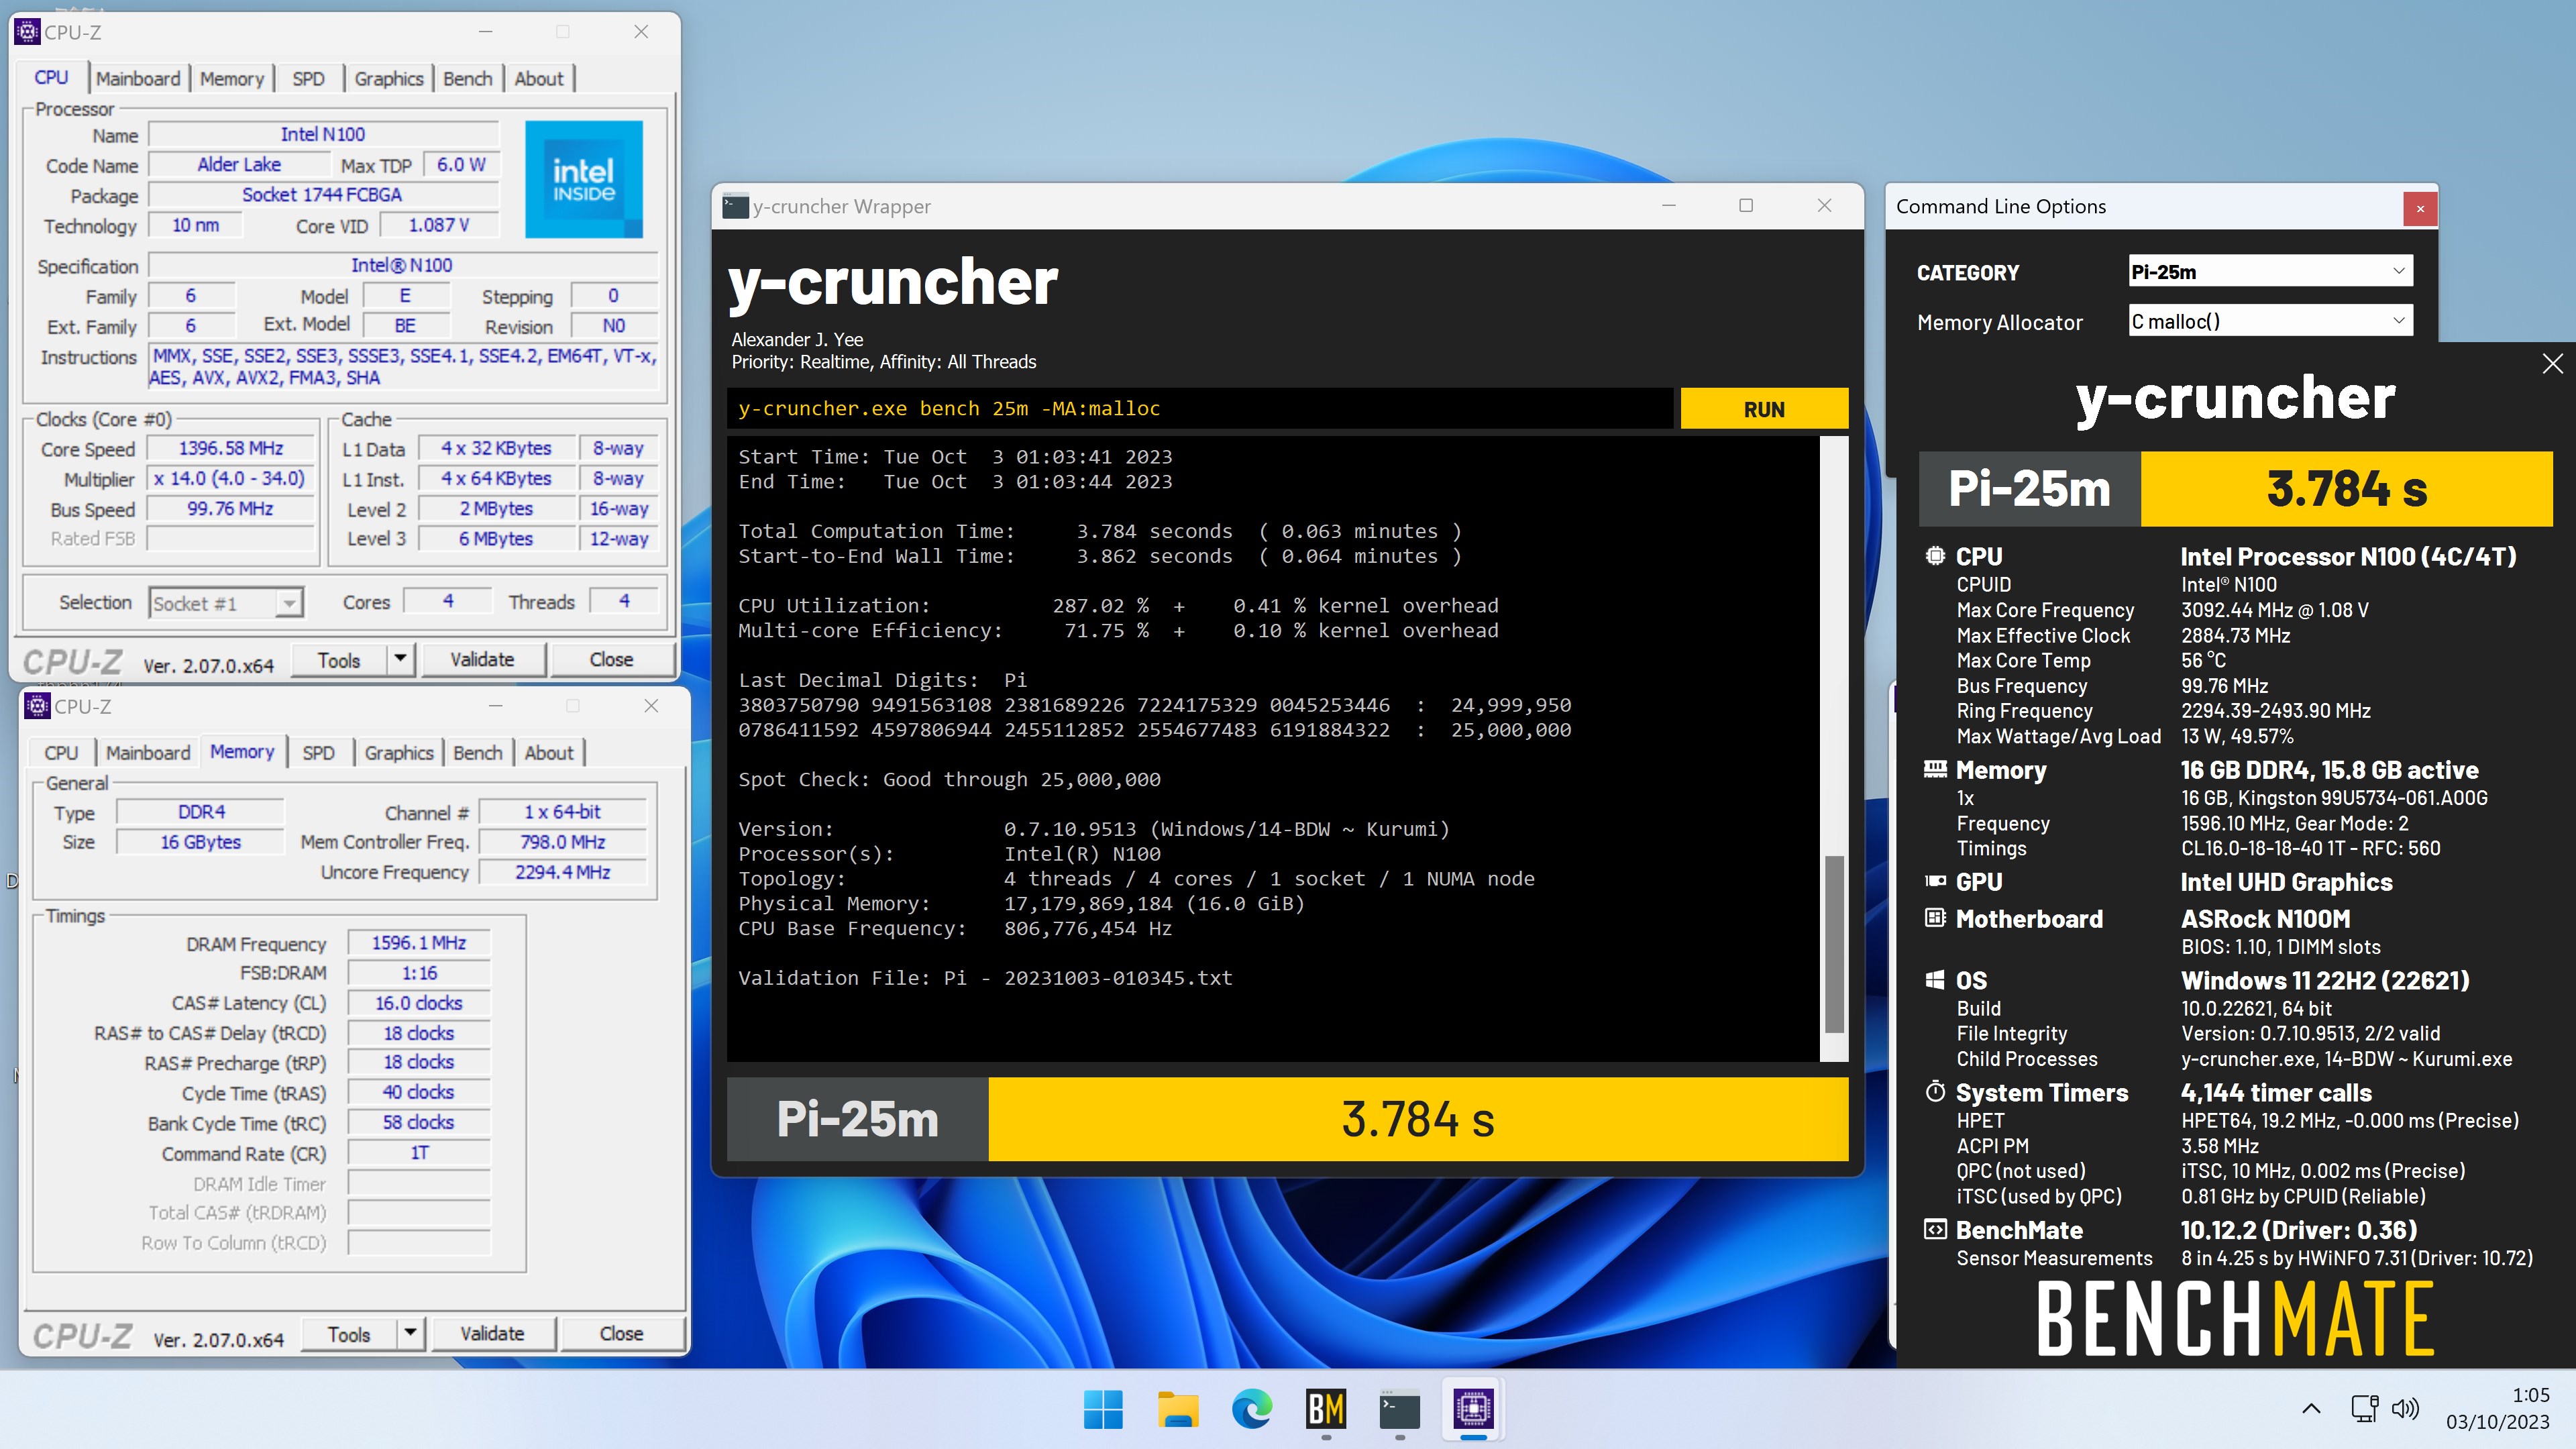
Task: Open Windows Start menu
Action: pos(1103,1409)
